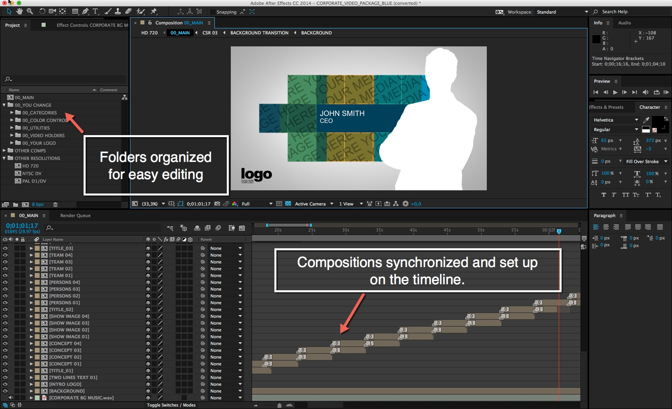Delete selected item using project trash icon
The height and width of the screenshot is (409, 672).
[55, 205]
